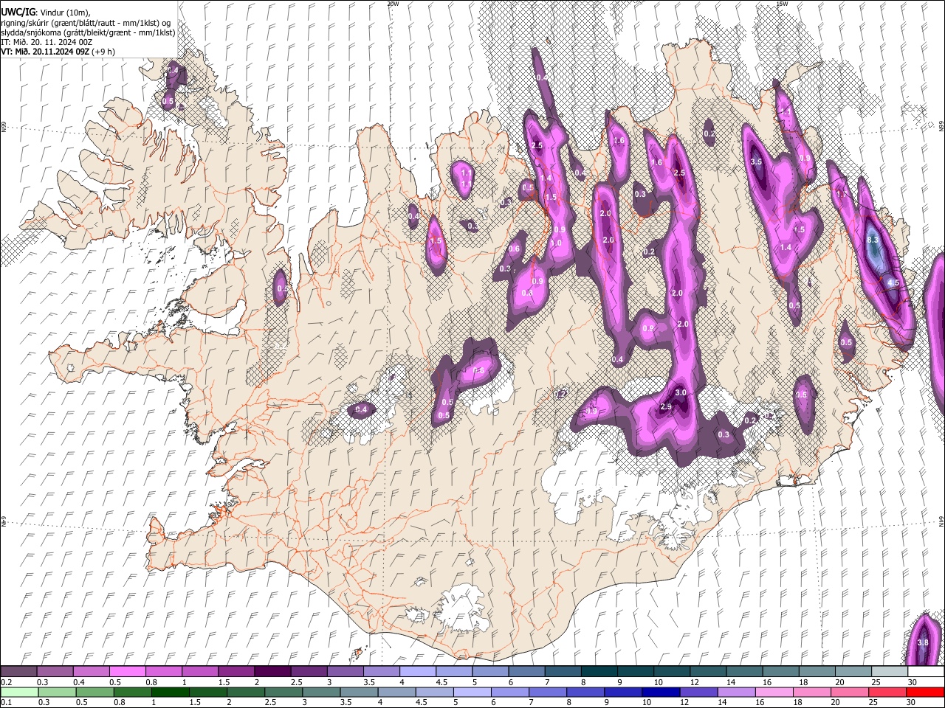Click the '2.9' precipitation value on the map
The width and height of the screenshot is (945, 708).
(x=666, y=406)
